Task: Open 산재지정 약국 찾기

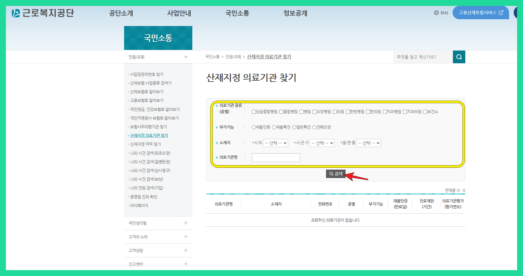Action: coord(145,144)
